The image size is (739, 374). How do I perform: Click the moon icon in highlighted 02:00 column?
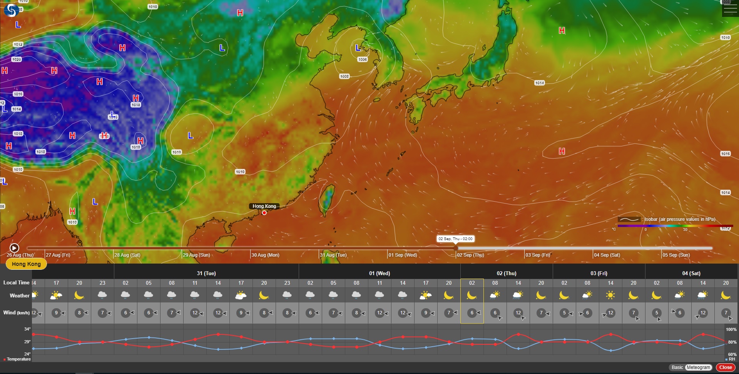pos(472,296)
